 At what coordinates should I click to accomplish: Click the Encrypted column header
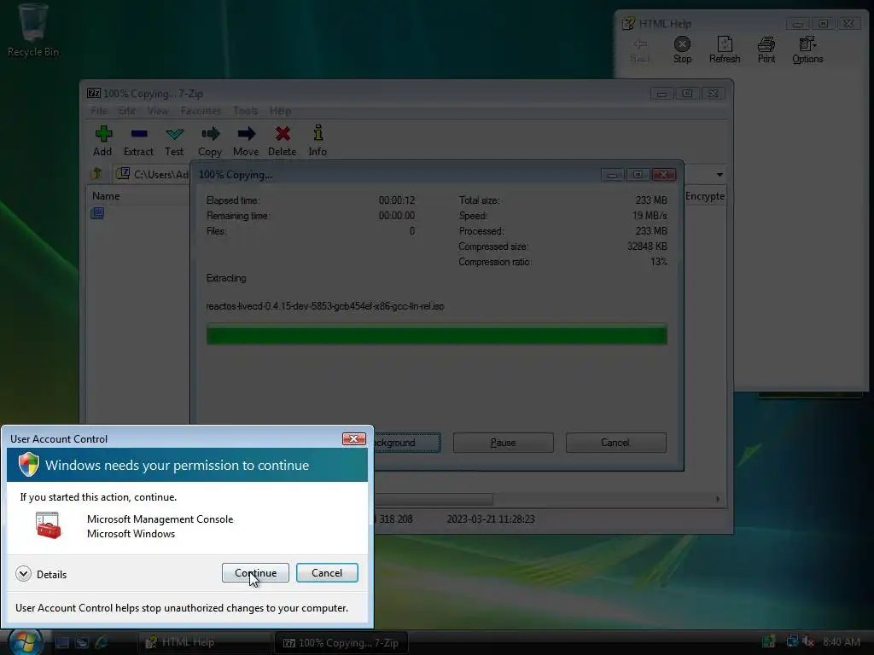(x=705, y=196)
